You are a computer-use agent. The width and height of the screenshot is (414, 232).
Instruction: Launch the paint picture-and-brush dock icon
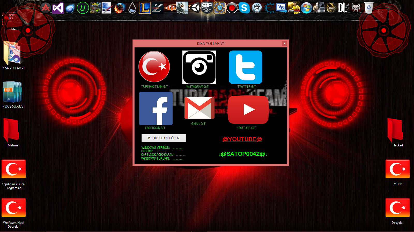tap(107, 8)
